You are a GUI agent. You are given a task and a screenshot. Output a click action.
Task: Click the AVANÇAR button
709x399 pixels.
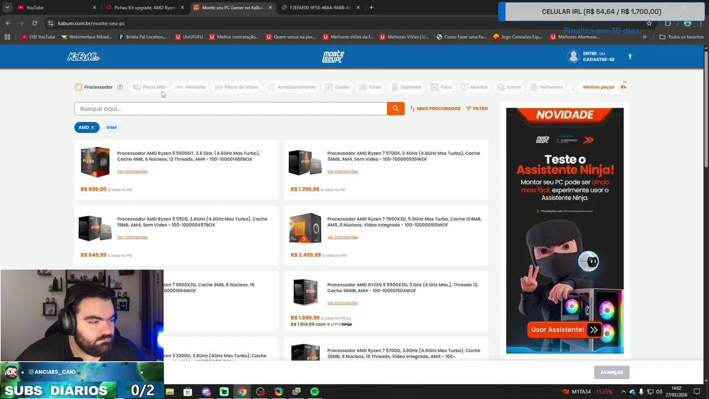[x=612, y=372]
